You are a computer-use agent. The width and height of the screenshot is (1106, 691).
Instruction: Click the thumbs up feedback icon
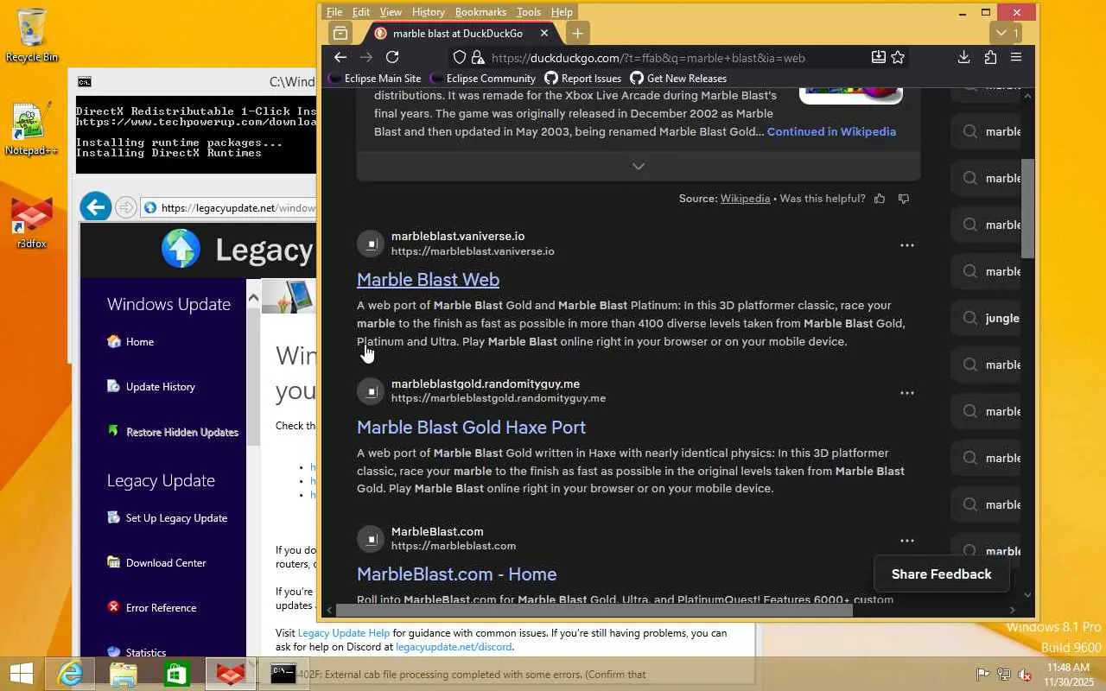coord(880,199)
